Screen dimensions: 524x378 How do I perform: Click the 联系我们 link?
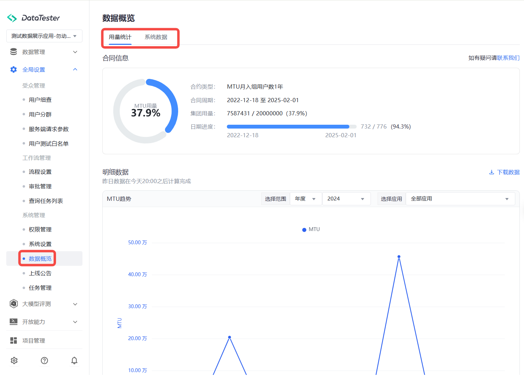point(508,58)
